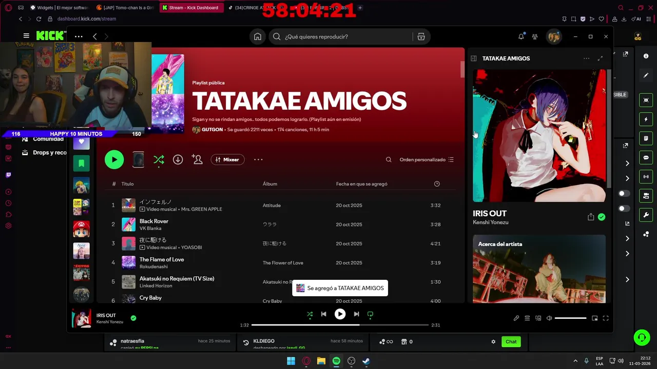The image size is (657, 369).
Task: Open the green bookmark item in library
Action: click(x=81, y=163)
